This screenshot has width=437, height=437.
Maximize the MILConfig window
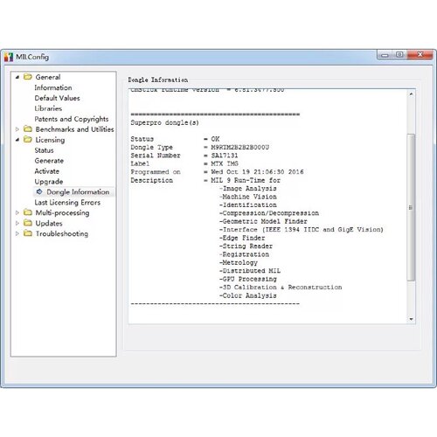coord(399,54)
